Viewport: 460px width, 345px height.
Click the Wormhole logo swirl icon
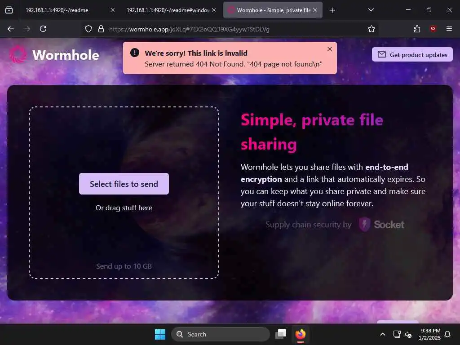point(18,54)
